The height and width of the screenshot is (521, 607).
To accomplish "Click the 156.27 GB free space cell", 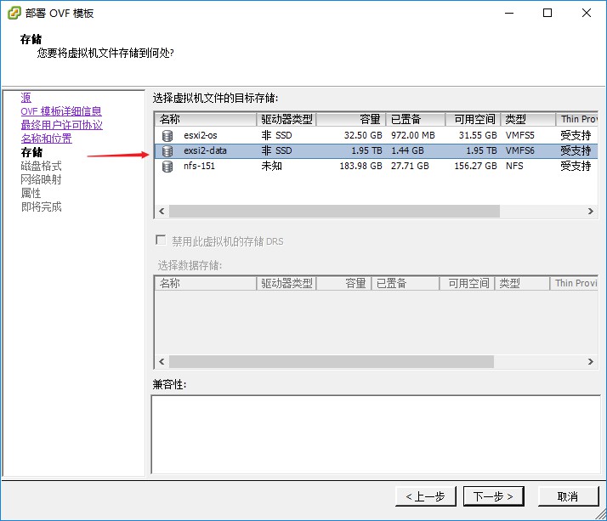I will pos(476,167).
